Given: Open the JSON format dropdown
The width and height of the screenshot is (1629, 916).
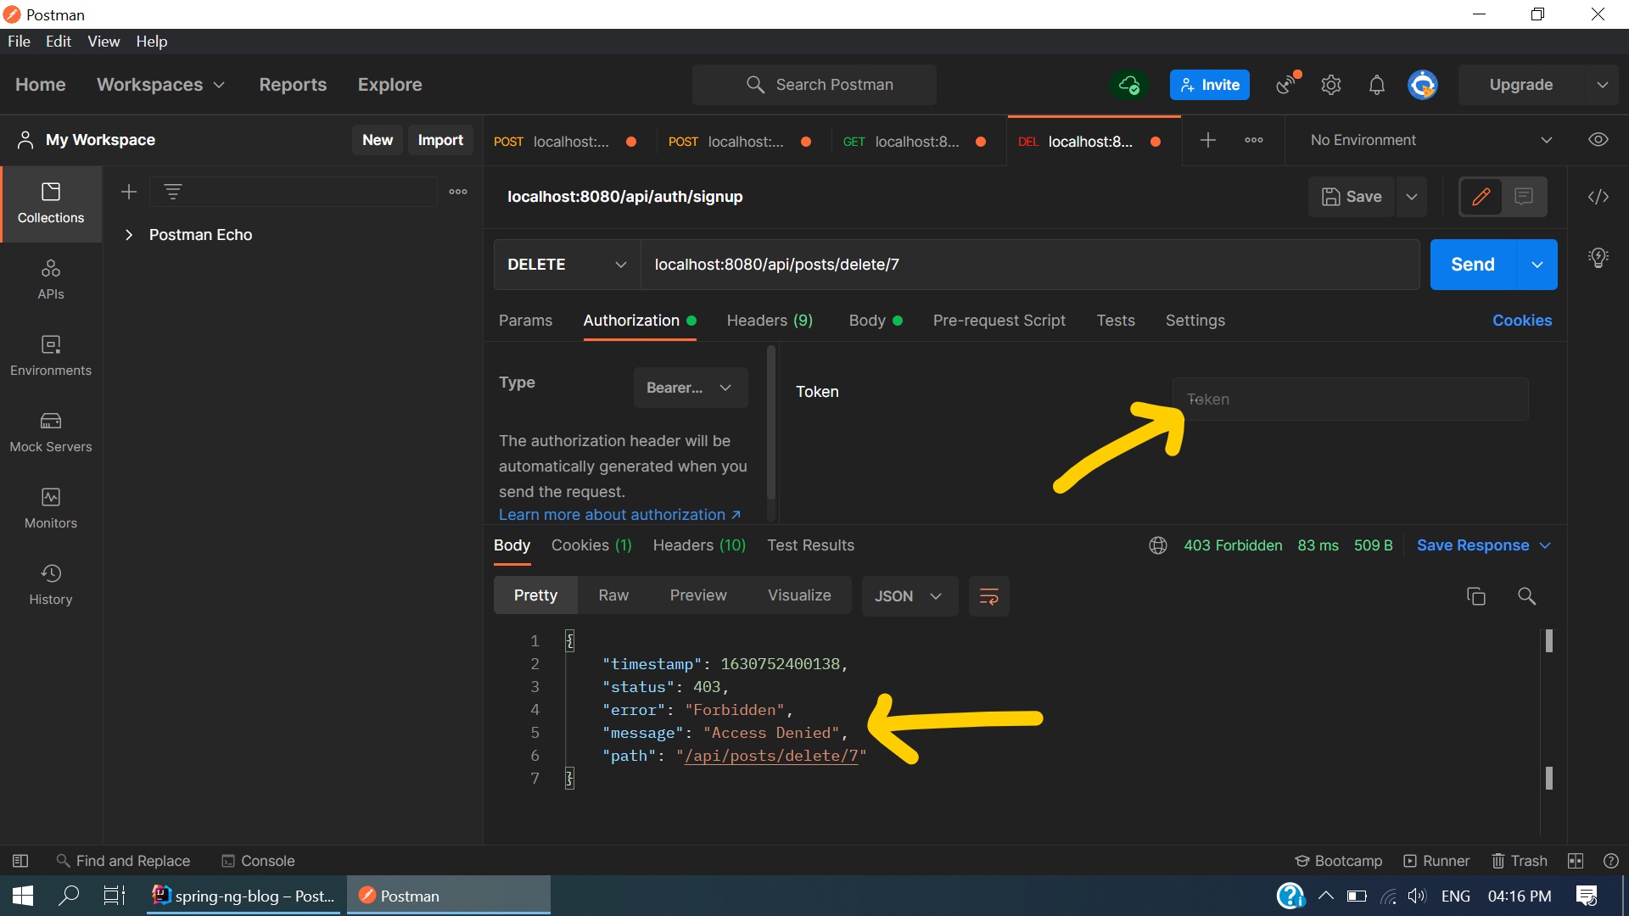Looking at the screenshot, I should [x=910, y=596].
